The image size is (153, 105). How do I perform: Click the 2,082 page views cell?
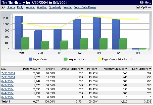(x=37, y=73)
